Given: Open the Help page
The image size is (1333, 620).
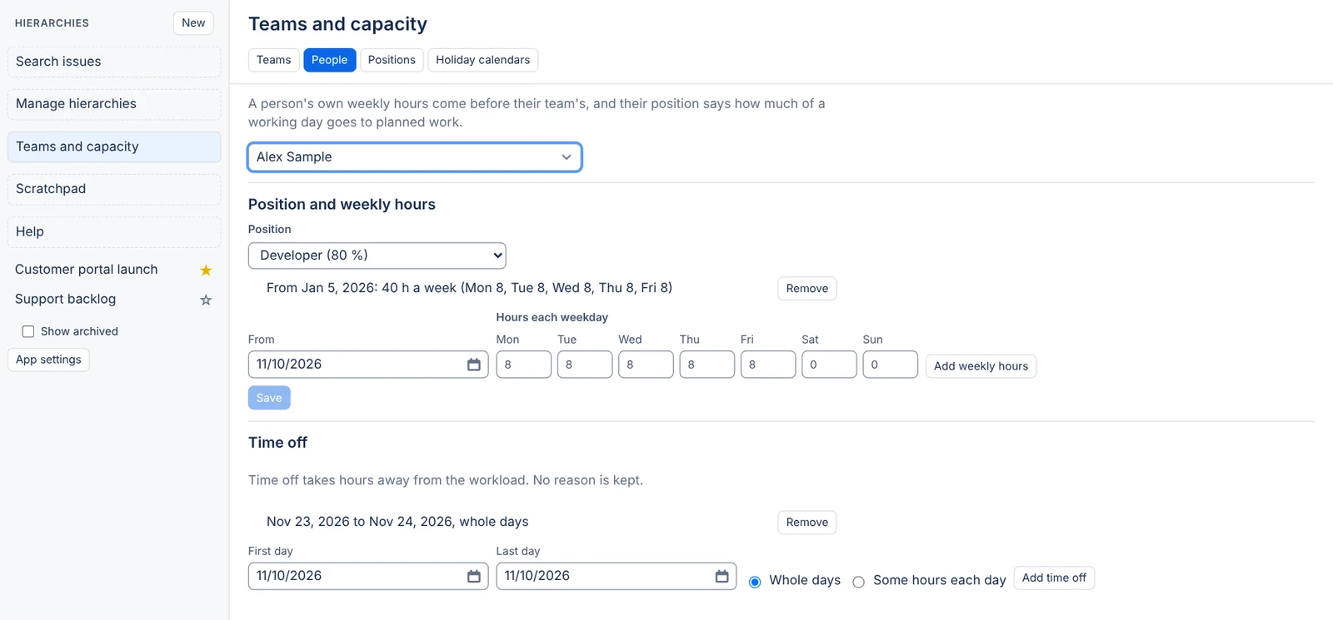Looking at the screenshot, I should [114, 232].
